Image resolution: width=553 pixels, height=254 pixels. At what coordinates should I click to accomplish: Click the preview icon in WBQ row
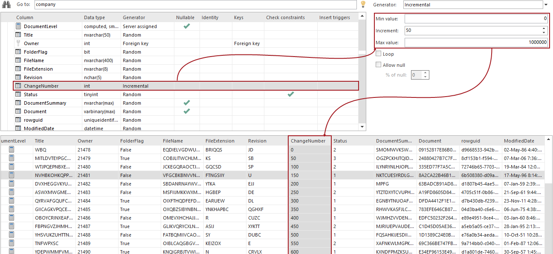pyautogui.click(x=12, y=149)
